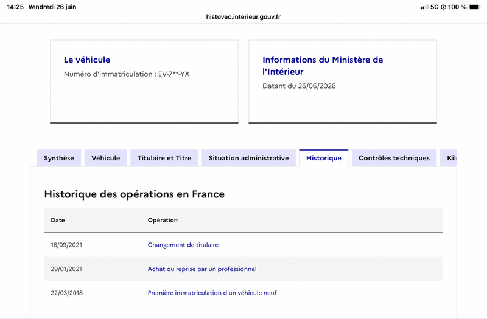Click the Opération column header

(163, 220)
